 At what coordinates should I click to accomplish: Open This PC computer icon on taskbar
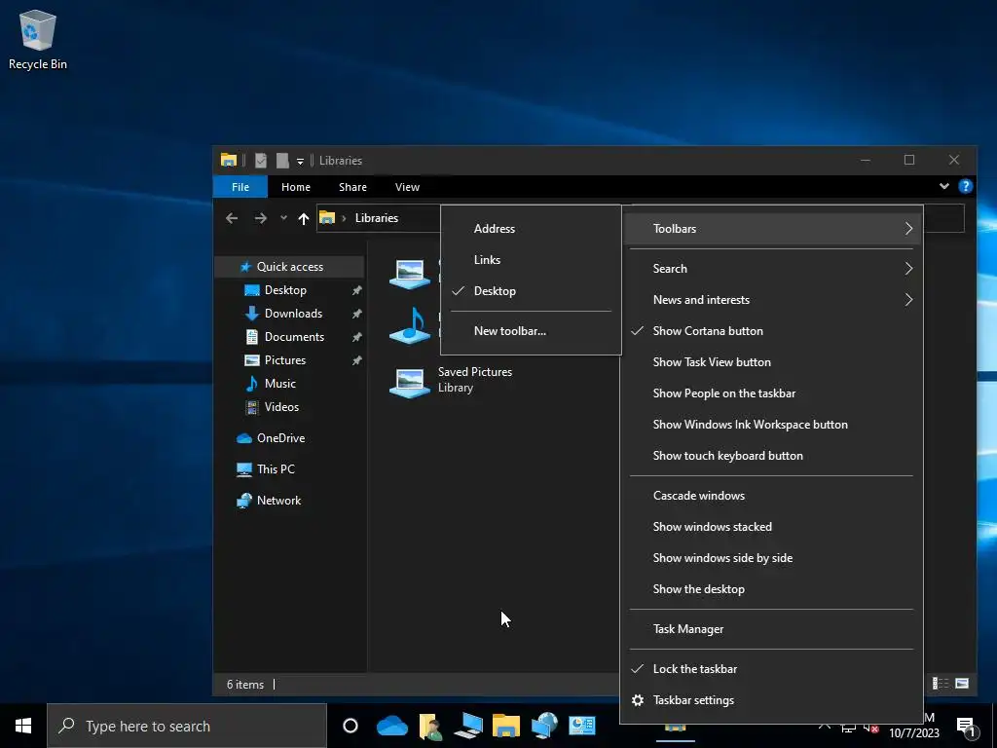[468, 726]
